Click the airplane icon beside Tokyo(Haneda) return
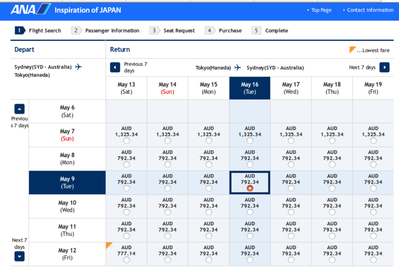399x269 pixels. click(238, 67)
